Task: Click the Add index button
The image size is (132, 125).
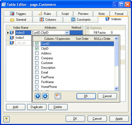Action: pyautogui.click(x=16, y=107)
